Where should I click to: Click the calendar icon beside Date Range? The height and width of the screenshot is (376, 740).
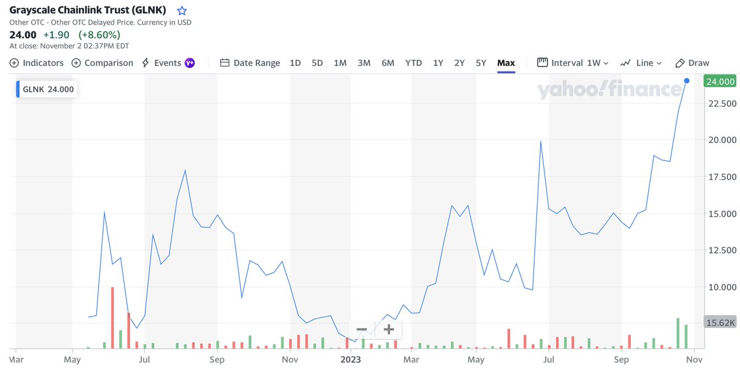224,63
